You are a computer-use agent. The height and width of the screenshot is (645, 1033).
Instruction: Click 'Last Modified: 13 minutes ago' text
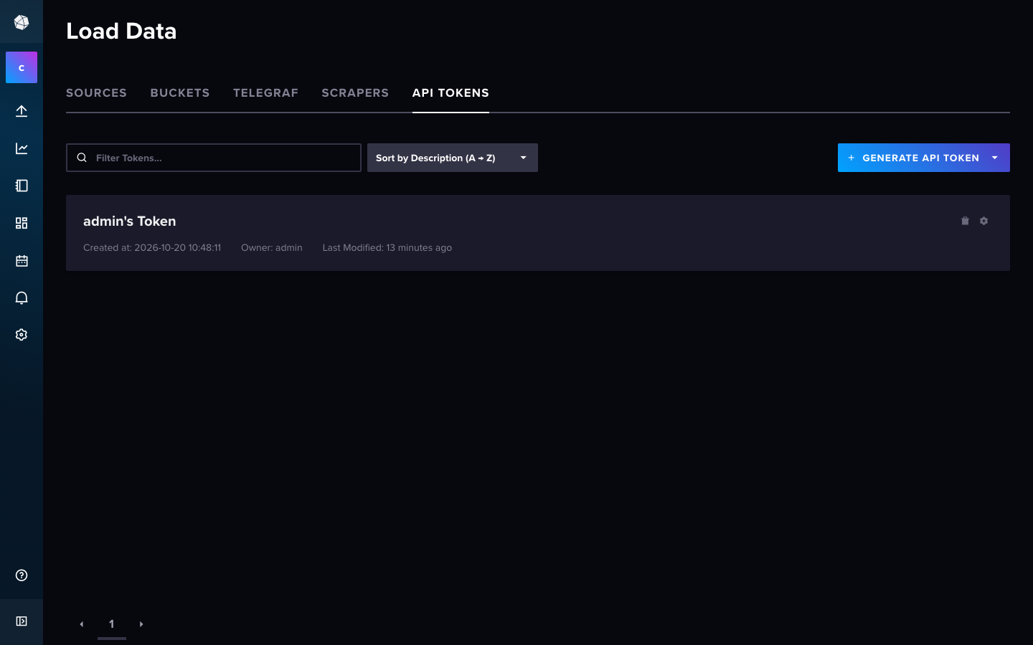(x=387, y=248)
